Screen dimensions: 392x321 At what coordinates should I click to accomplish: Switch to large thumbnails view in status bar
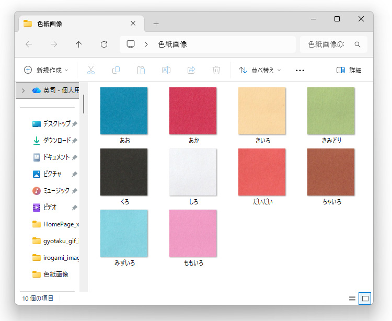coord(365,299)
